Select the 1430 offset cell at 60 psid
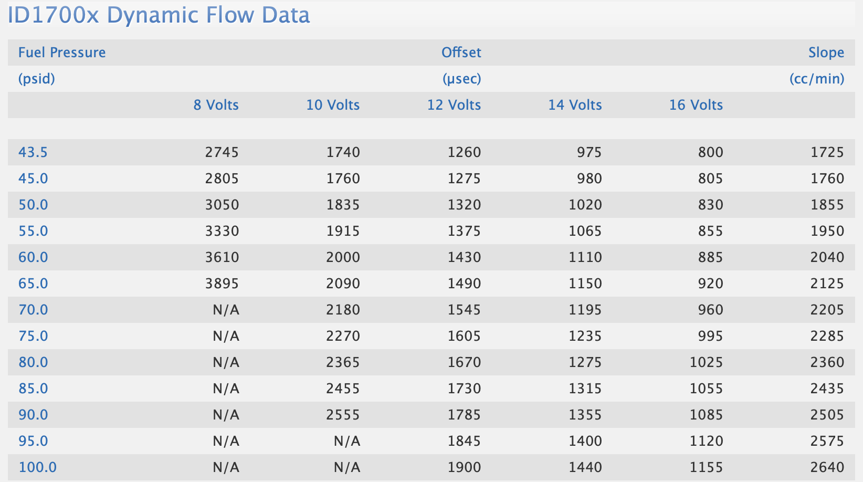This screenshot has width=863, height=482. click(464, 257)
